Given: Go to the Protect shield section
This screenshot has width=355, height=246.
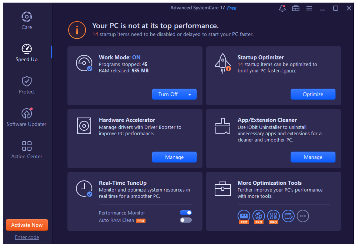Looking at the screenshot, I should coord(27,85).
